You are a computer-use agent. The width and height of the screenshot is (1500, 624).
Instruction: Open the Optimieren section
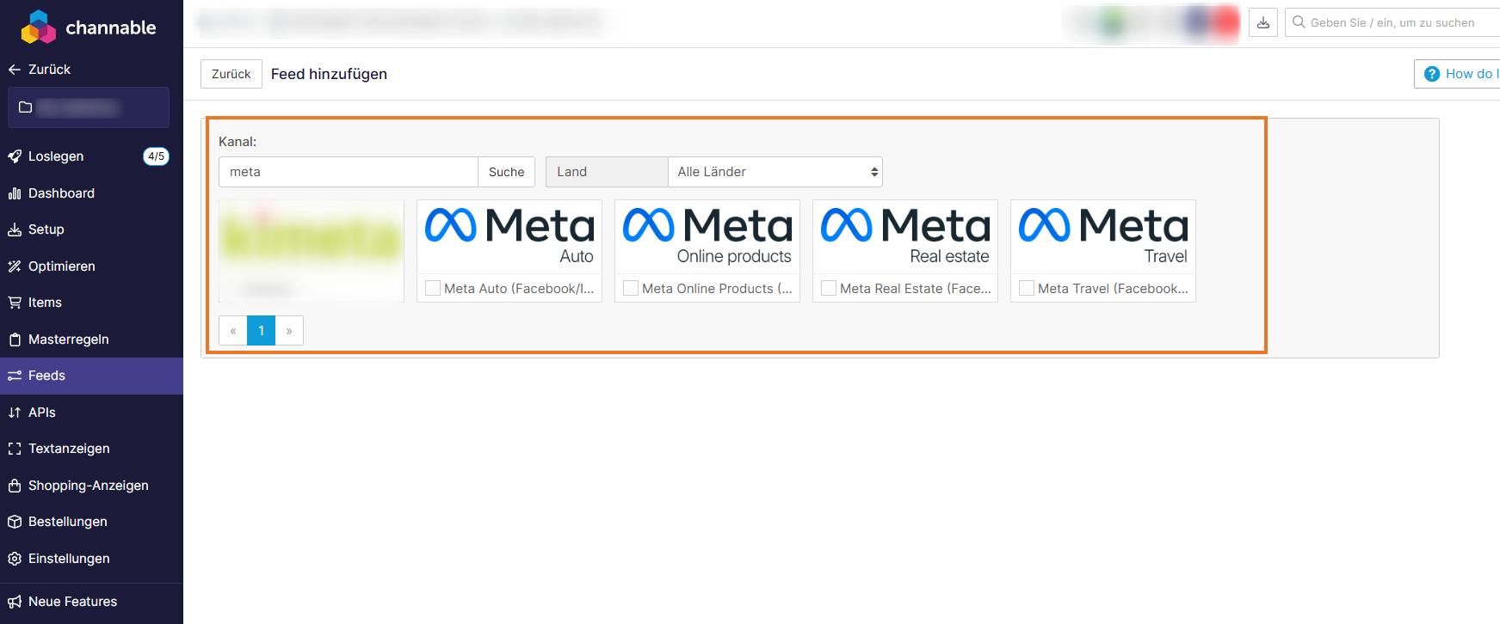point(61,266)
